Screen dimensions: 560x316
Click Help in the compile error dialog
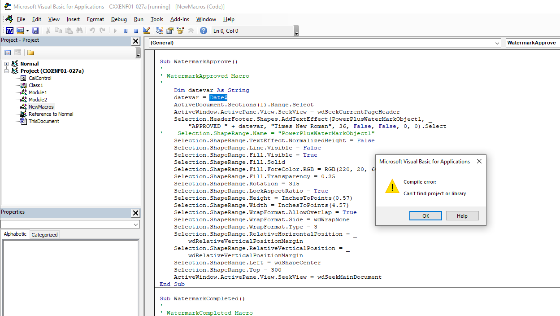462,216
